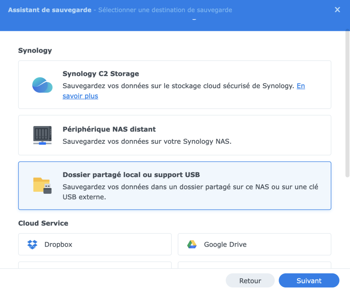Click the folder with USB drive icon
The width and height of the screenshot is (350, 290).
pyautogui.click(x=42, y=186)
